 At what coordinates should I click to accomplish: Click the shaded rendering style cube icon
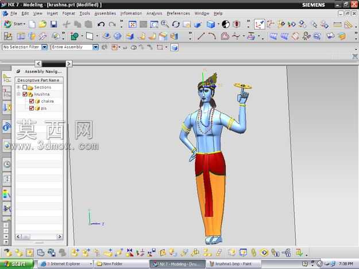point(210,24)
